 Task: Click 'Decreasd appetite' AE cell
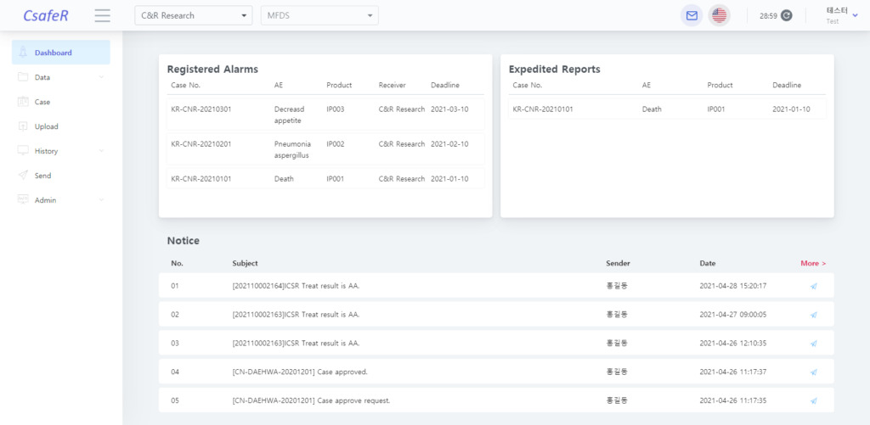[290, 115]
